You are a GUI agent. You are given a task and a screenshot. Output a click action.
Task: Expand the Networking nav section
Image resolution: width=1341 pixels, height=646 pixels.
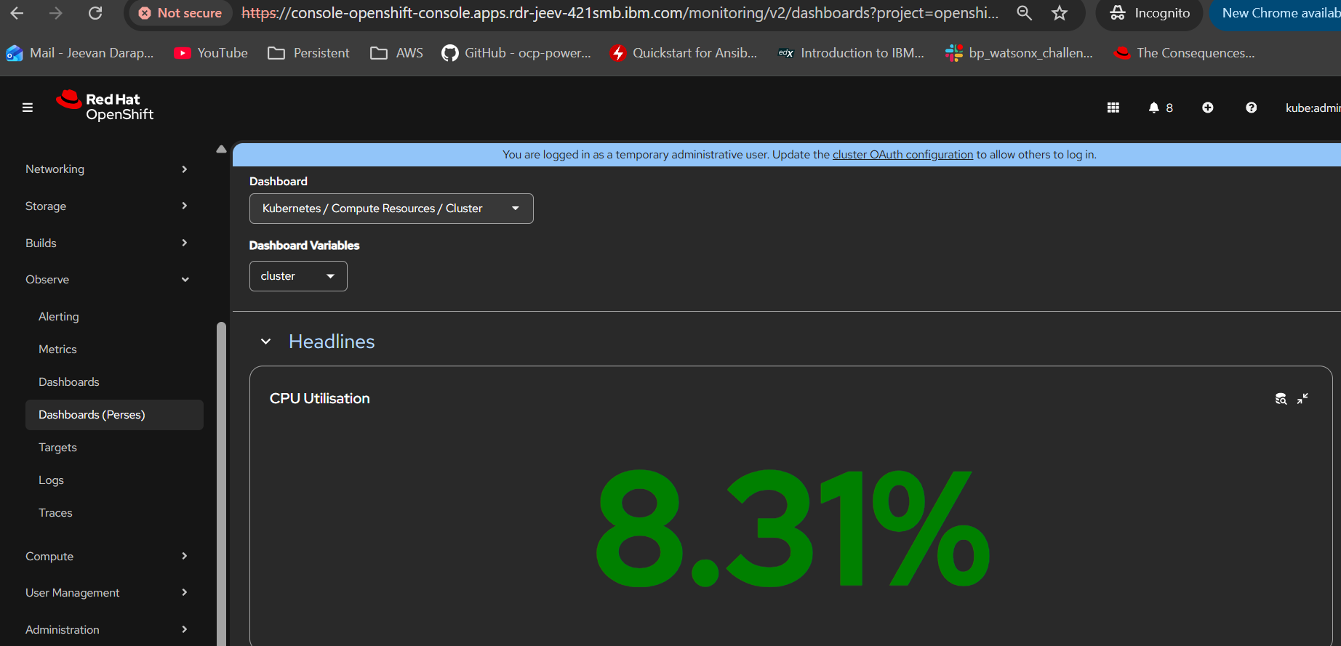pos(107,169)
